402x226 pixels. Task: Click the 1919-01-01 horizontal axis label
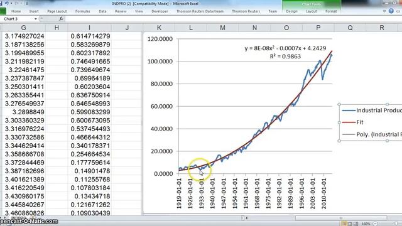coord(179,193)
